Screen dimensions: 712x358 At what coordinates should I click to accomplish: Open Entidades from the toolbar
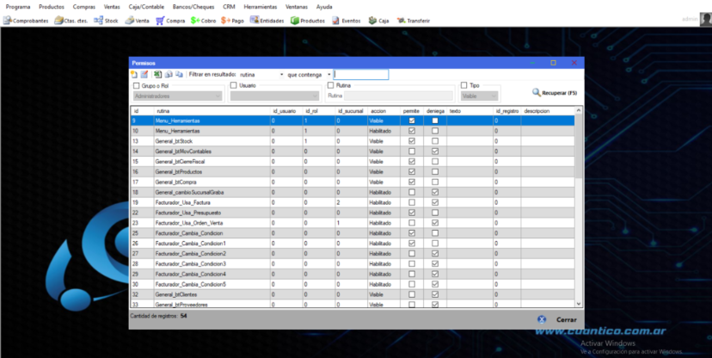(267, 21)
